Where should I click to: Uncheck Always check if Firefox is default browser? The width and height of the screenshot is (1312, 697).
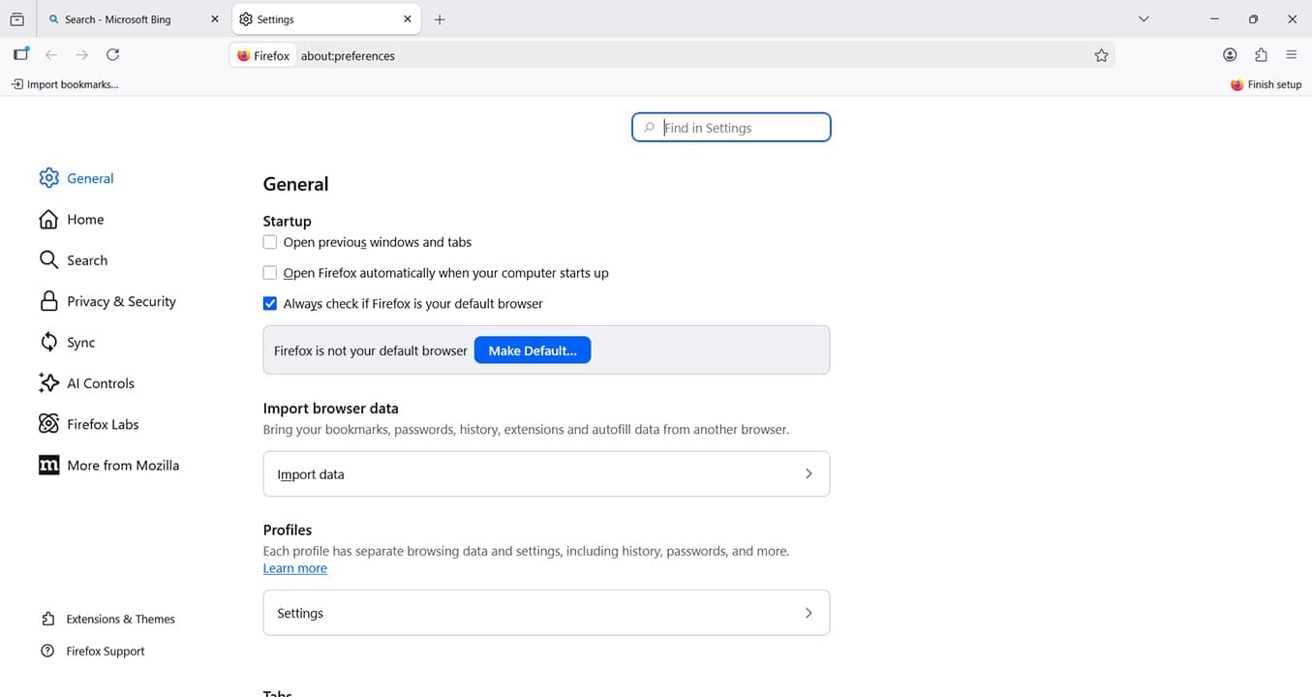[270, 303]
